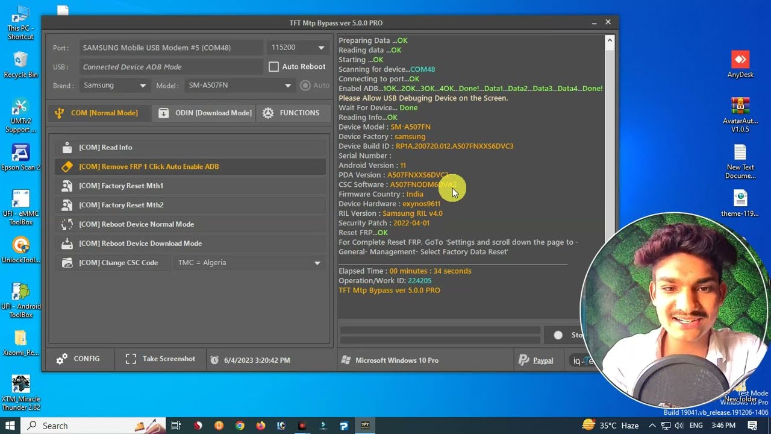The height and width of the screenshot is (434, 771).
Task: Open Epson Scan 2 desktop icon
Action: click(x=20, y=158)
